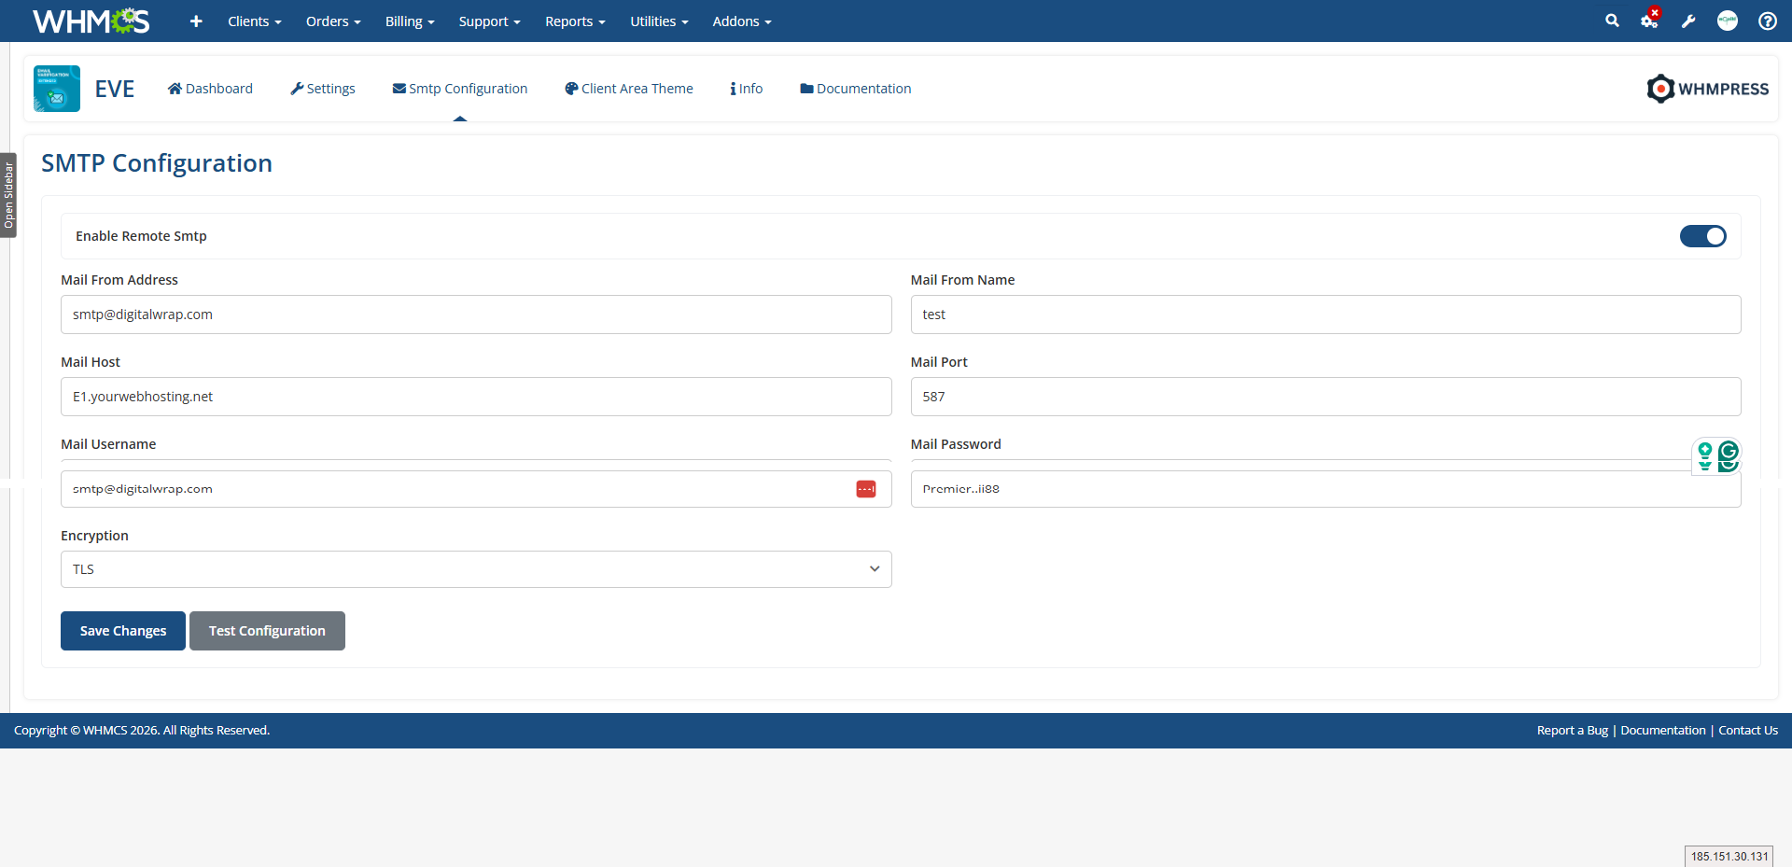Image resolution: width=1792 pixels, height=867 pixels.
Task: Open the sidebar via Open Sidebar tab
Action: (x=8, y=195)
